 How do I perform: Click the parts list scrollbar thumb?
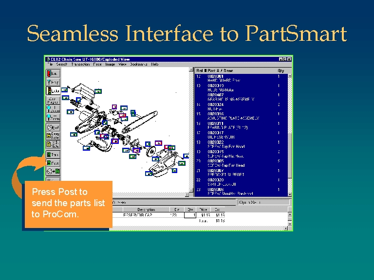(290, 156)
